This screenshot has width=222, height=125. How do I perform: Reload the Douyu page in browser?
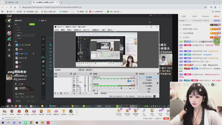click(x=11, y=7)
